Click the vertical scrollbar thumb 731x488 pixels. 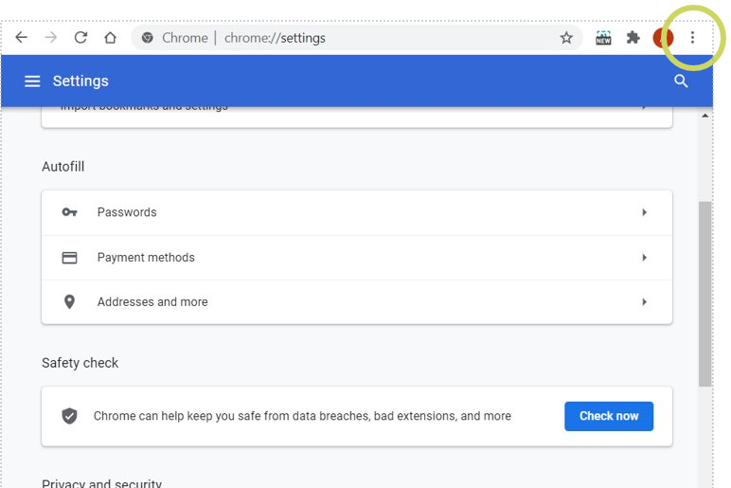(704, 294)
